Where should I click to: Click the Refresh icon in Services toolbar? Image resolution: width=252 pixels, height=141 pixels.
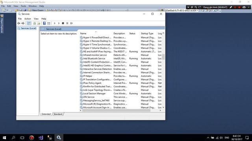point(34,23)
